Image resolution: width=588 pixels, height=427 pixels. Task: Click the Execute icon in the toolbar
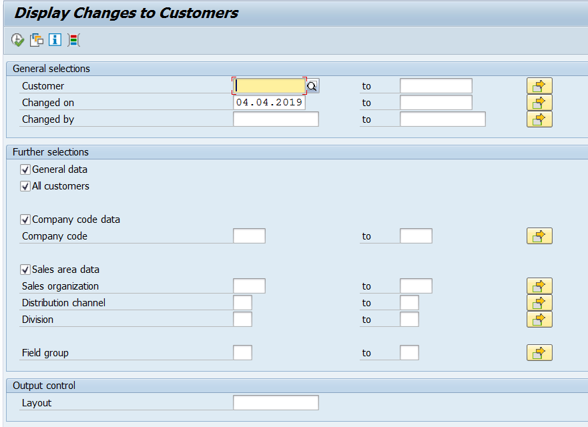(17, 40)
